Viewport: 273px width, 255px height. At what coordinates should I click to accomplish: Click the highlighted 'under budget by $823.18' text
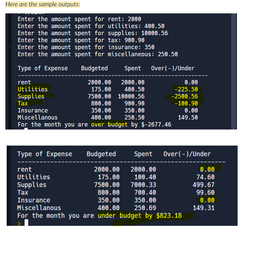click(x=140, y=216)
